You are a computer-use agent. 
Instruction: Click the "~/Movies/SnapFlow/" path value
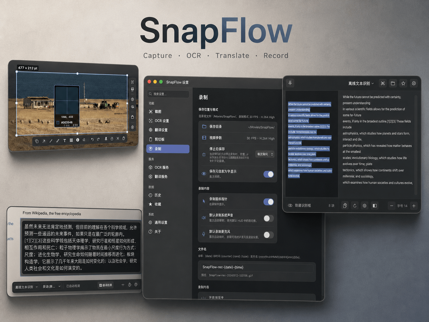tap(261, 127)
